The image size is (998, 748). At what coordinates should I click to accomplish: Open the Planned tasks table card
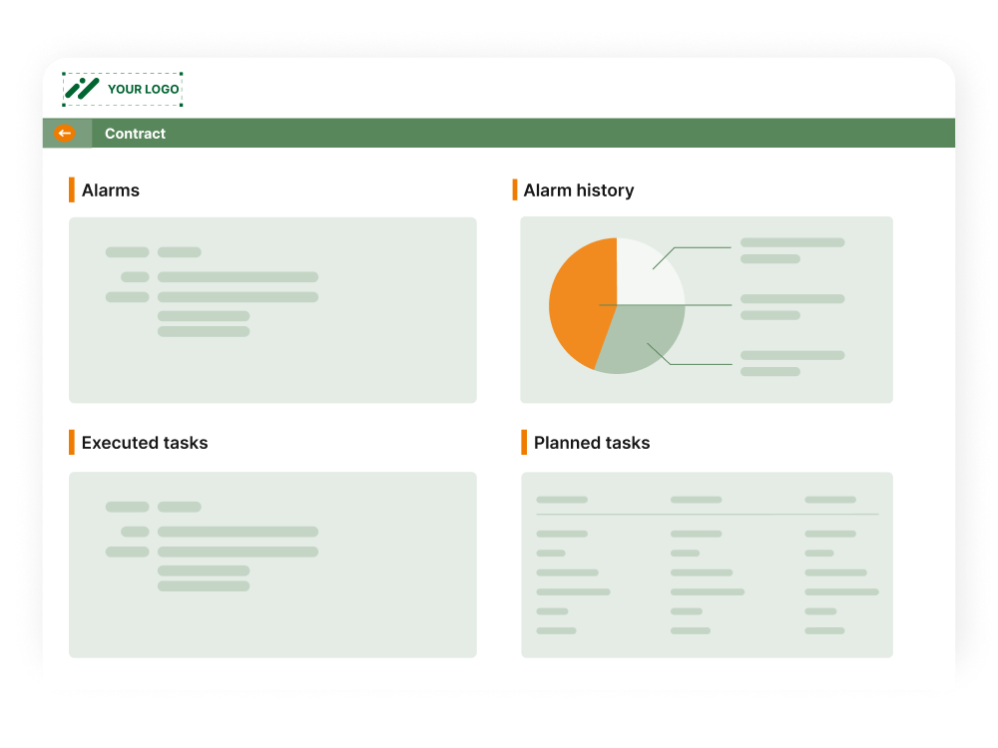click(708, 564)
